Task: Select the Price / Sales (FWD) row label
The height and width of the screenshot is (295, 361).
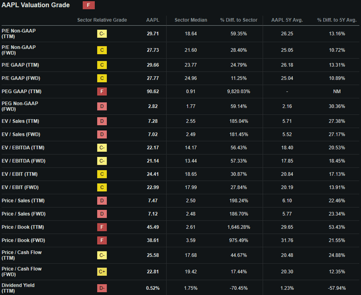Action: [24, 214]
